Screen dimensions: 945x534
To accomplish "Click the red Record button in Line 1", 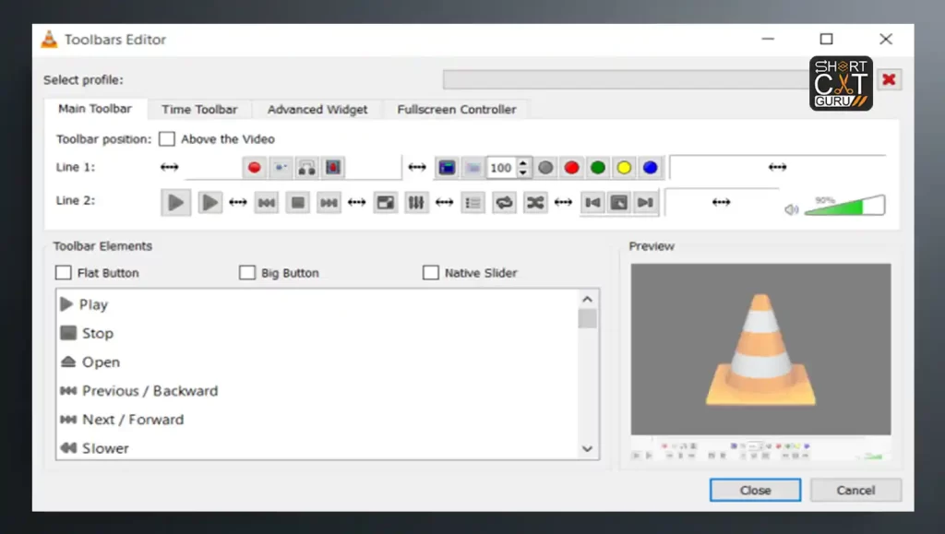I will tap(255, 167).
